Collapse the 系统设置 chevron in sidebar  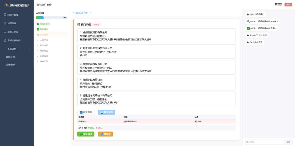pyautogui.click(x=30, y=49)
